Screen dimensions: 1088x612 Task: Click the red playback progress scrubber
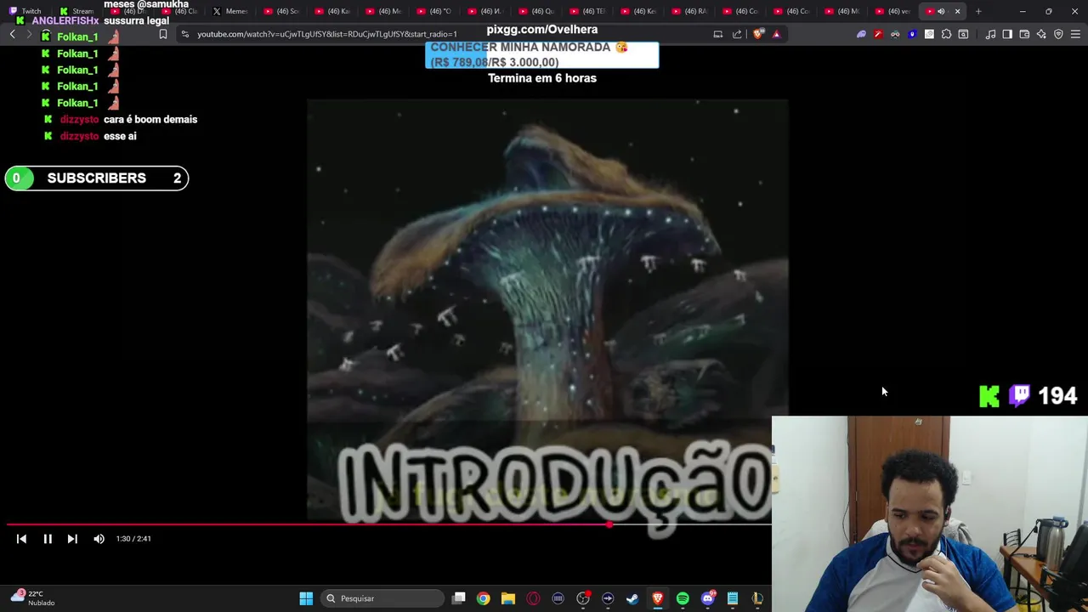click(x=609, y=524)
